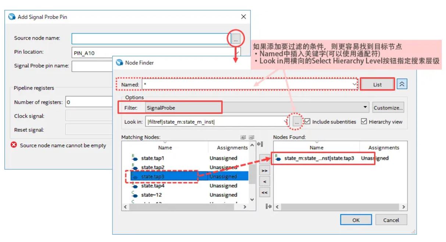The width and height of the screenshot is (446, 242).
Task: Open the Filter SignalProbe dropdown
Action: pos(365,107)
